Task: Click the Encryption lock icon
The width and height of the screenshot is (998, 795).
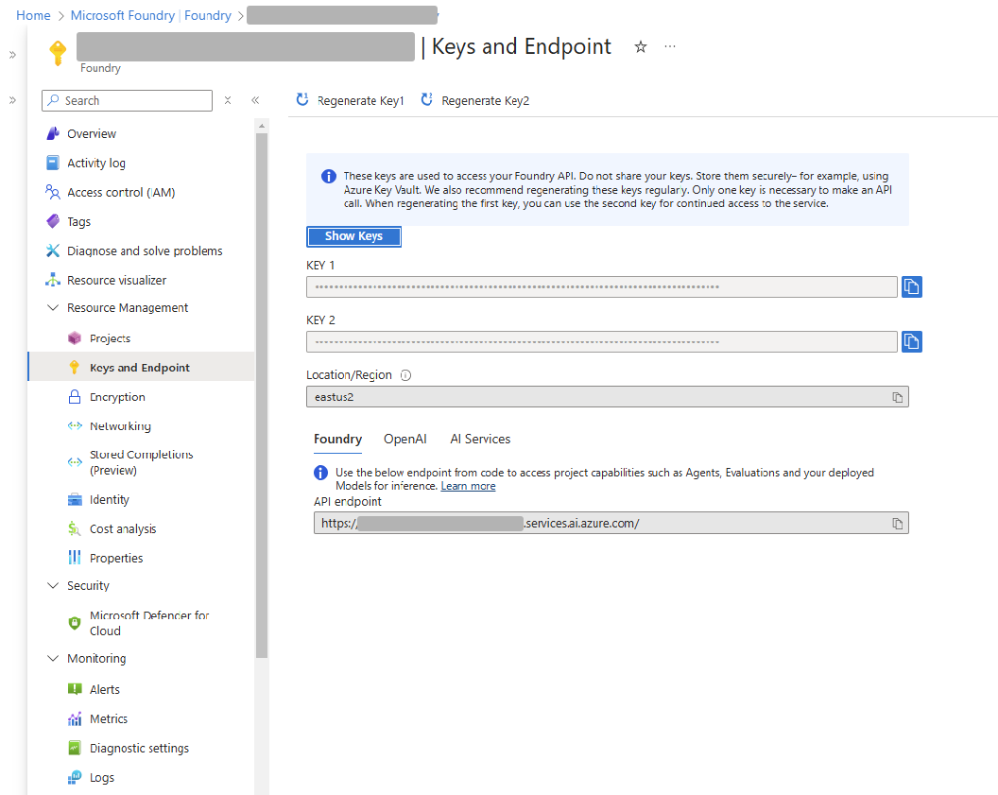Action: [75, 396]
